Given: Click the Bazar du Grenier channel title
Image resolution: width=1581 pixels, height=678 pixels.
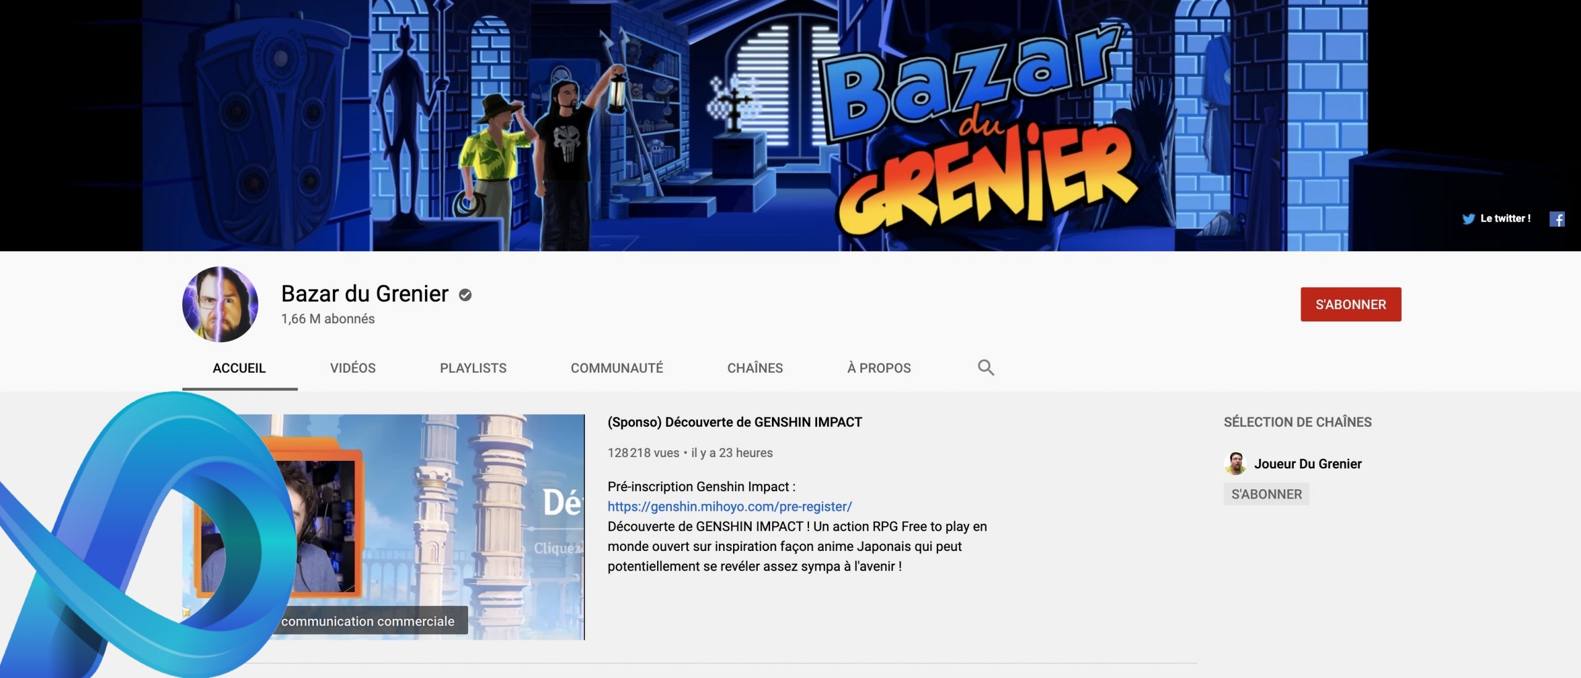Looking at the screenshot, I should 364,294.
